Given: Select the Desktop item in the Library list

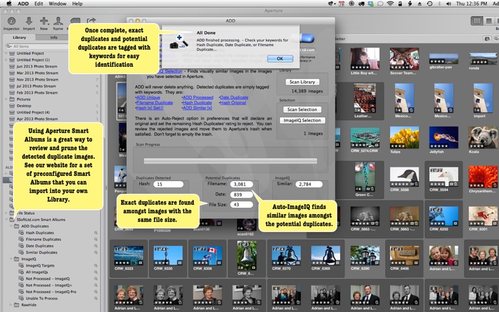Looking at the screenshot, I should (x=24, y=105).
